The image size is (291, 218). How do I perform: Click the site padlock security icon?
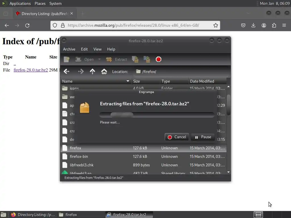(x=63, y=25)
